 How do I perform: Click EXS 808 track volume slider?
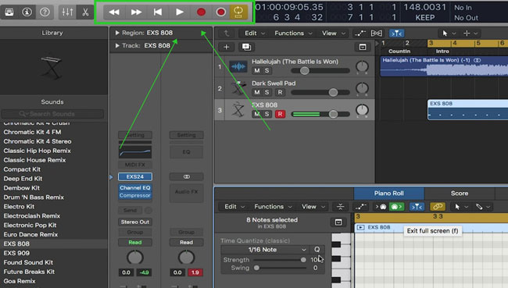coord(320,114)
